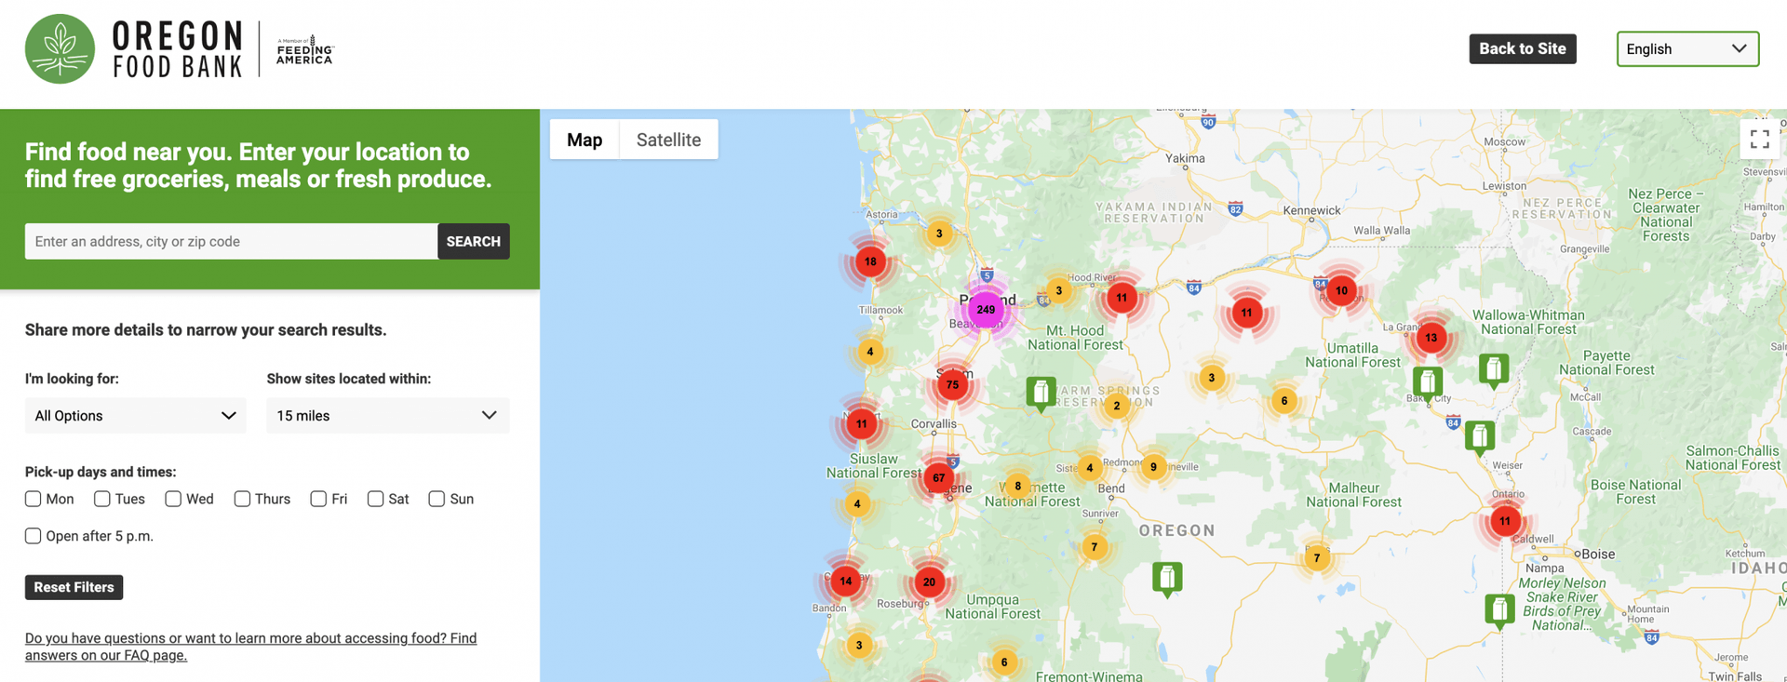Viewport: 1787px width, 682px height.
Task: Toggle fullscreen map view
Action: tap(1759, 140)
